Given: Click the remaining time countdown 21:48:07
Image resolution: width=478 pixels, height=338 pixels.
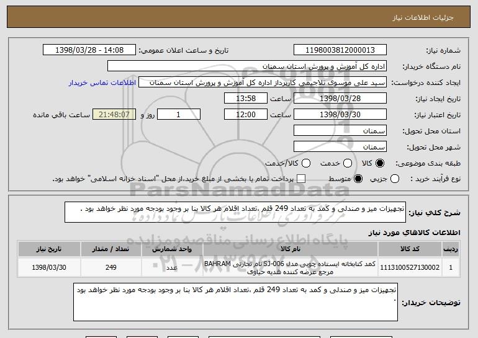Looking at the screenshot, I should tap(114, 115).
